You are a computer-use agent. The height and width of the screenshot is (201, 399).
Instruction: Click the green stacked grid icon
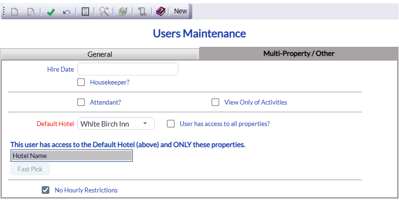(x=123, y=11)
